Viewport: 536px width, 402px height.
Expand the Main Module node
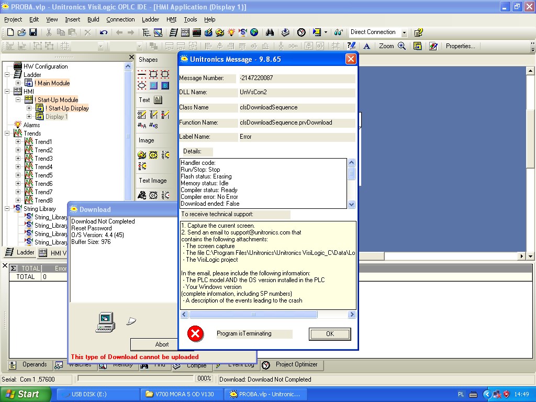click(18, 83)
